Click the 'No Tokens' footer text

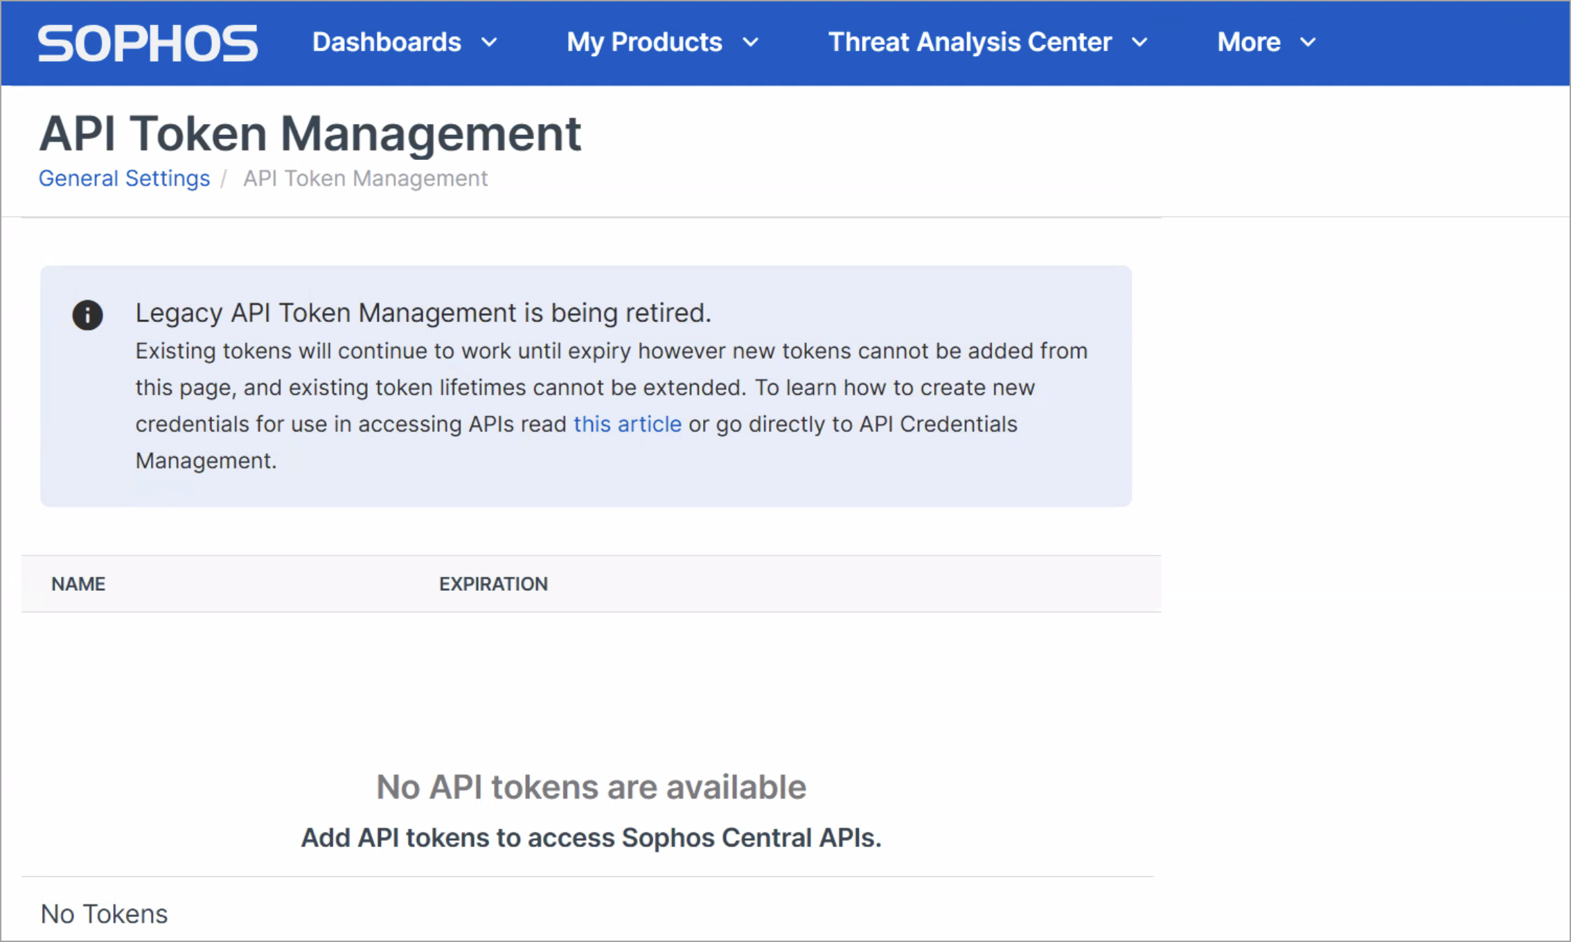pyautogui.click(x=105, y=914)
